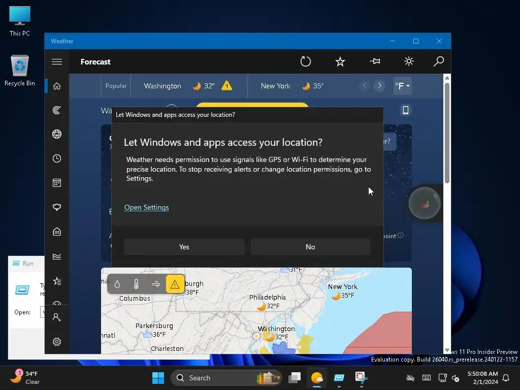The image size is (520, 390).
Task: Show next popular locations
Action: coord(379,86)
